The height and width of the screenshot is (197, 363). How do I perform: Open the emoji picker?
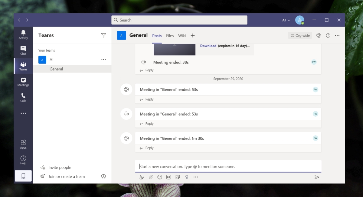point(160,177)
